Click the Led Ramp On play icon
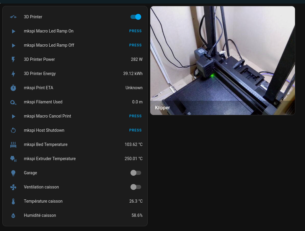Screen dimensions: 305x231 coord(13,31)
